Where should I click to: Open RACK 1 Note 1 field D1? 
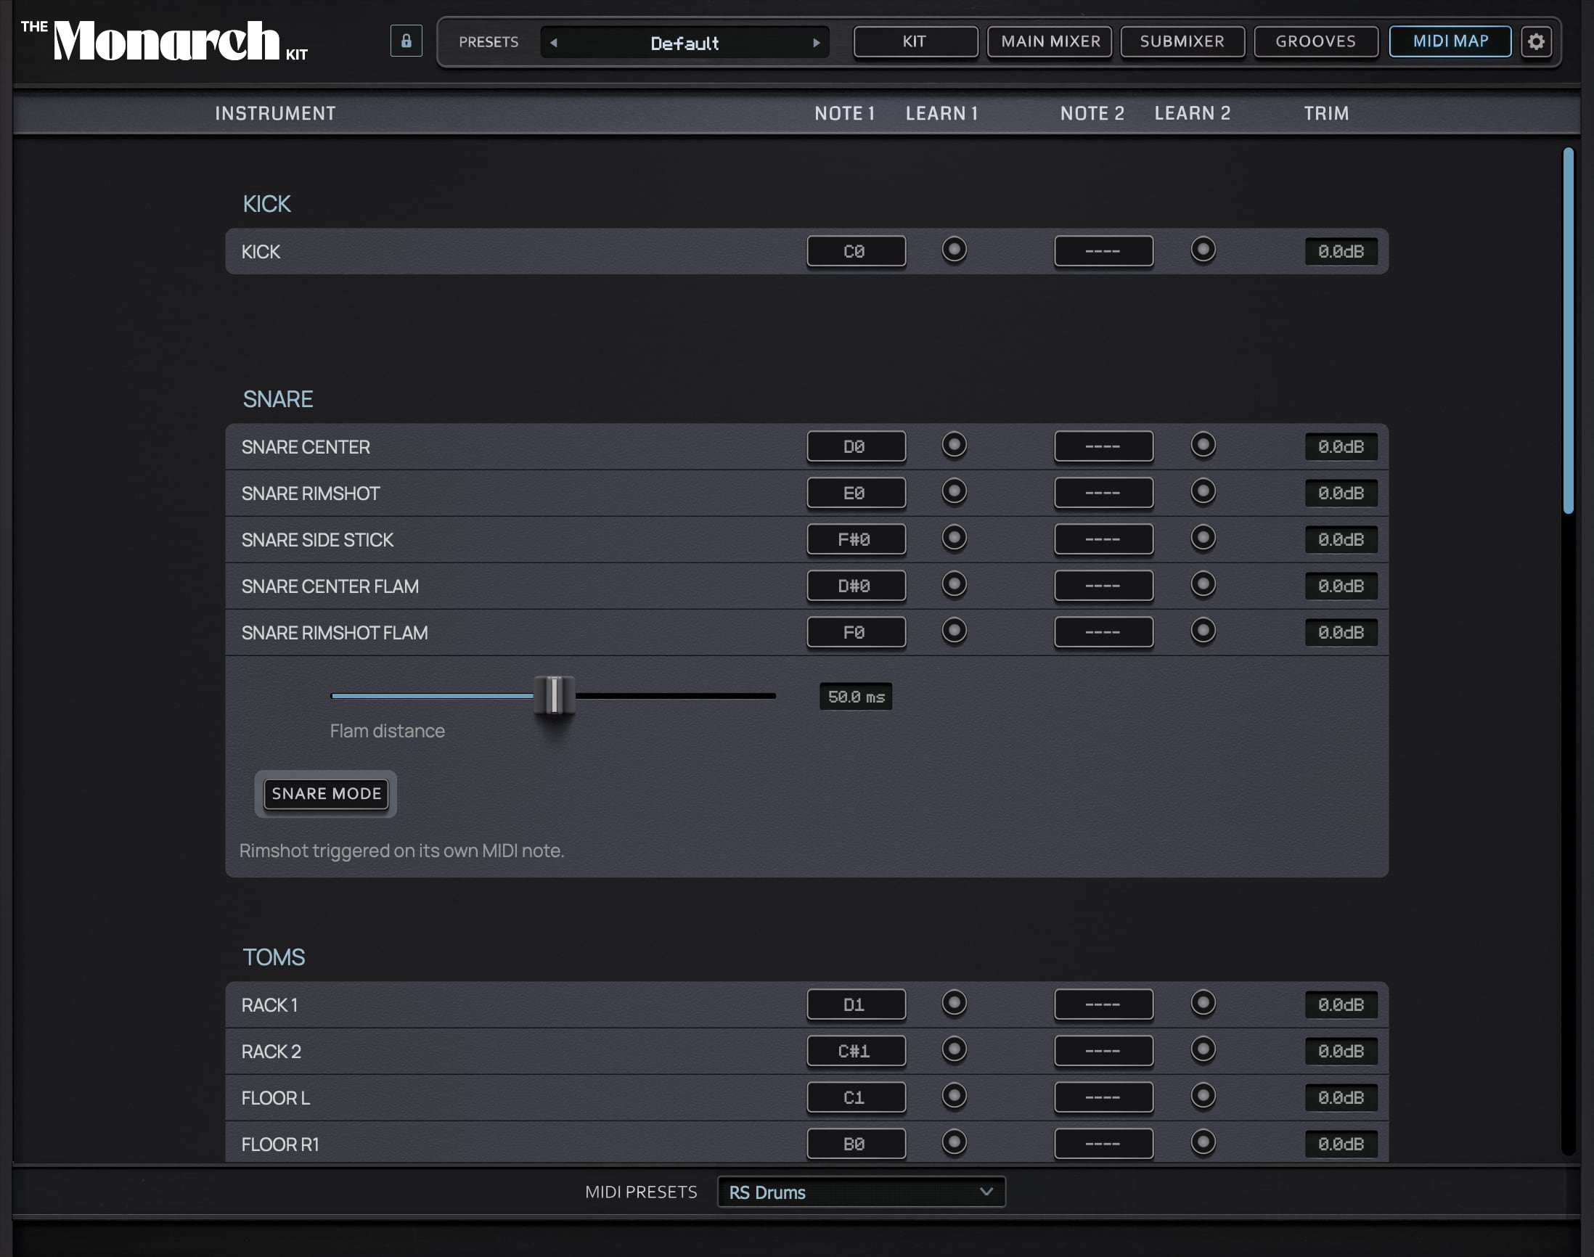[856, 1004]
